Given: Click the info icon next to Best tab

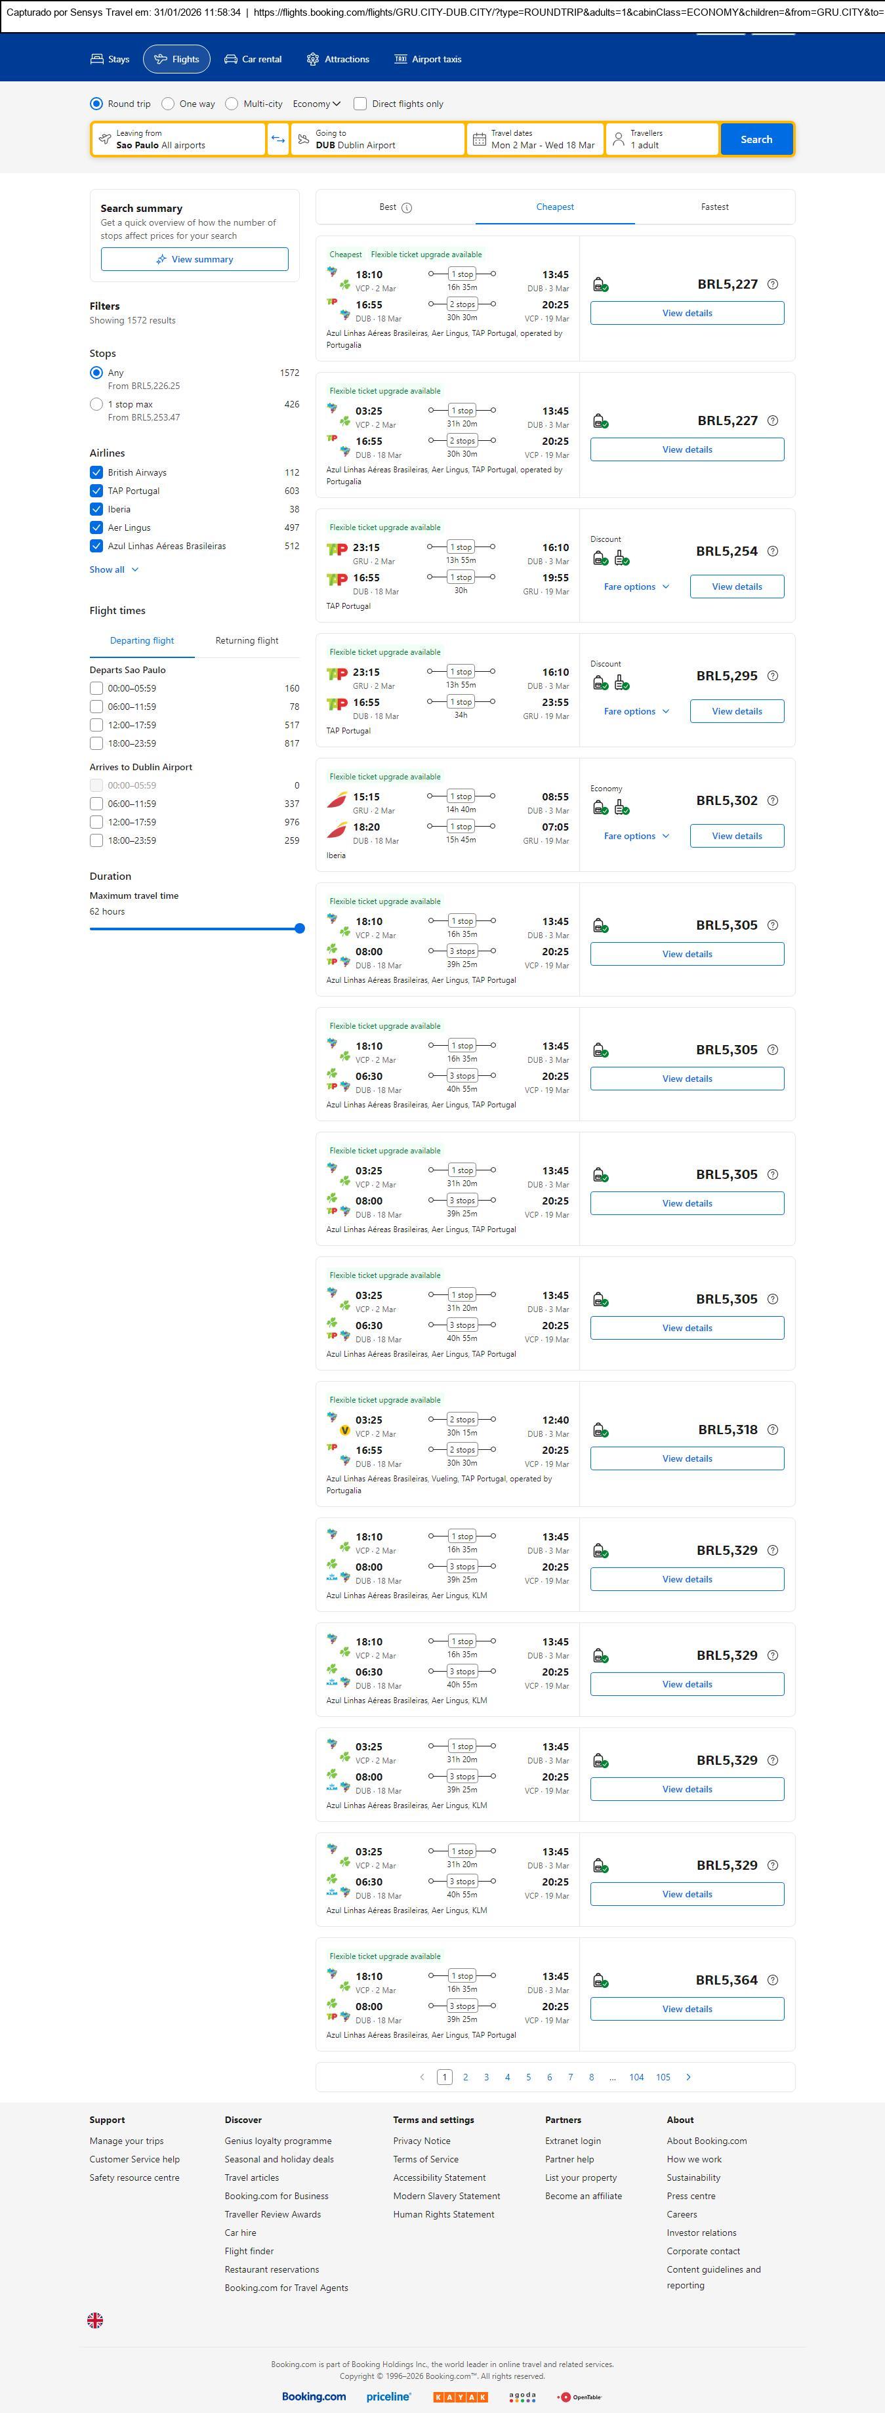Looking at the screenshot, I should 407,208.
